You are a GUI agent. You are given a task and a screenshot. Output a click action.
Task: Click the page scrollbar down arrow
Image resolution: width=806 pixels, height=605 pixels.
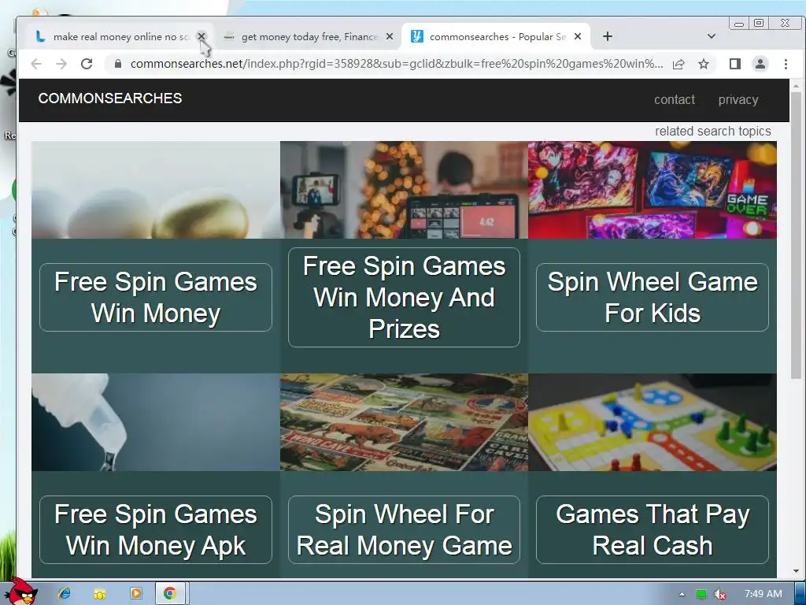(x=796, y=571)
